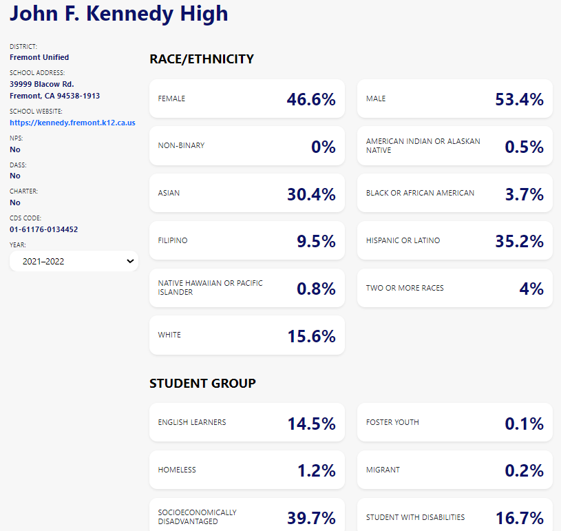Select the Migrant 0.2% card
Image resolution: width=561 pixels, height=531 pixels.
point(454,470)
